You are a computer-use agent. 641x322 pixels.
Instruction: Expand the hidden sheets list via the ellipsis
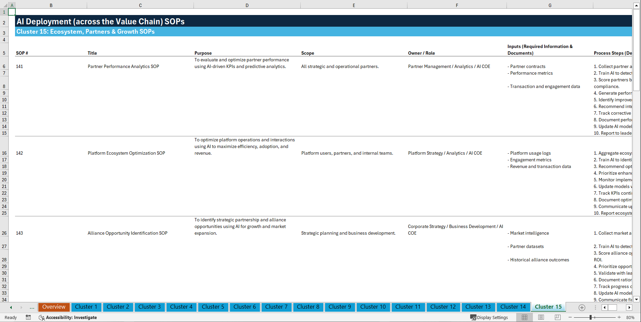32,307
